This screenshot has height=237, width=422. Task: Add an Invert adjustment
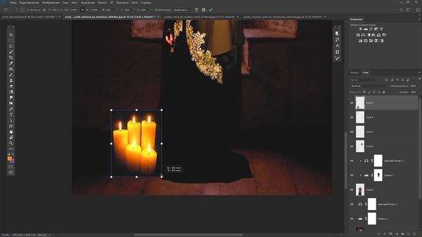361,41
